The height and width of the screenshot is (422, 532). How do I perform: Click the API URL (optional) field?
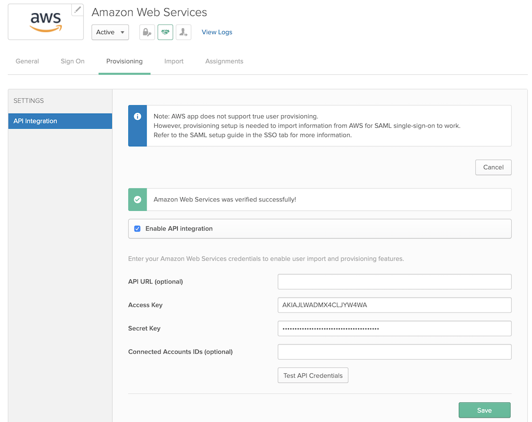[395, 282]
